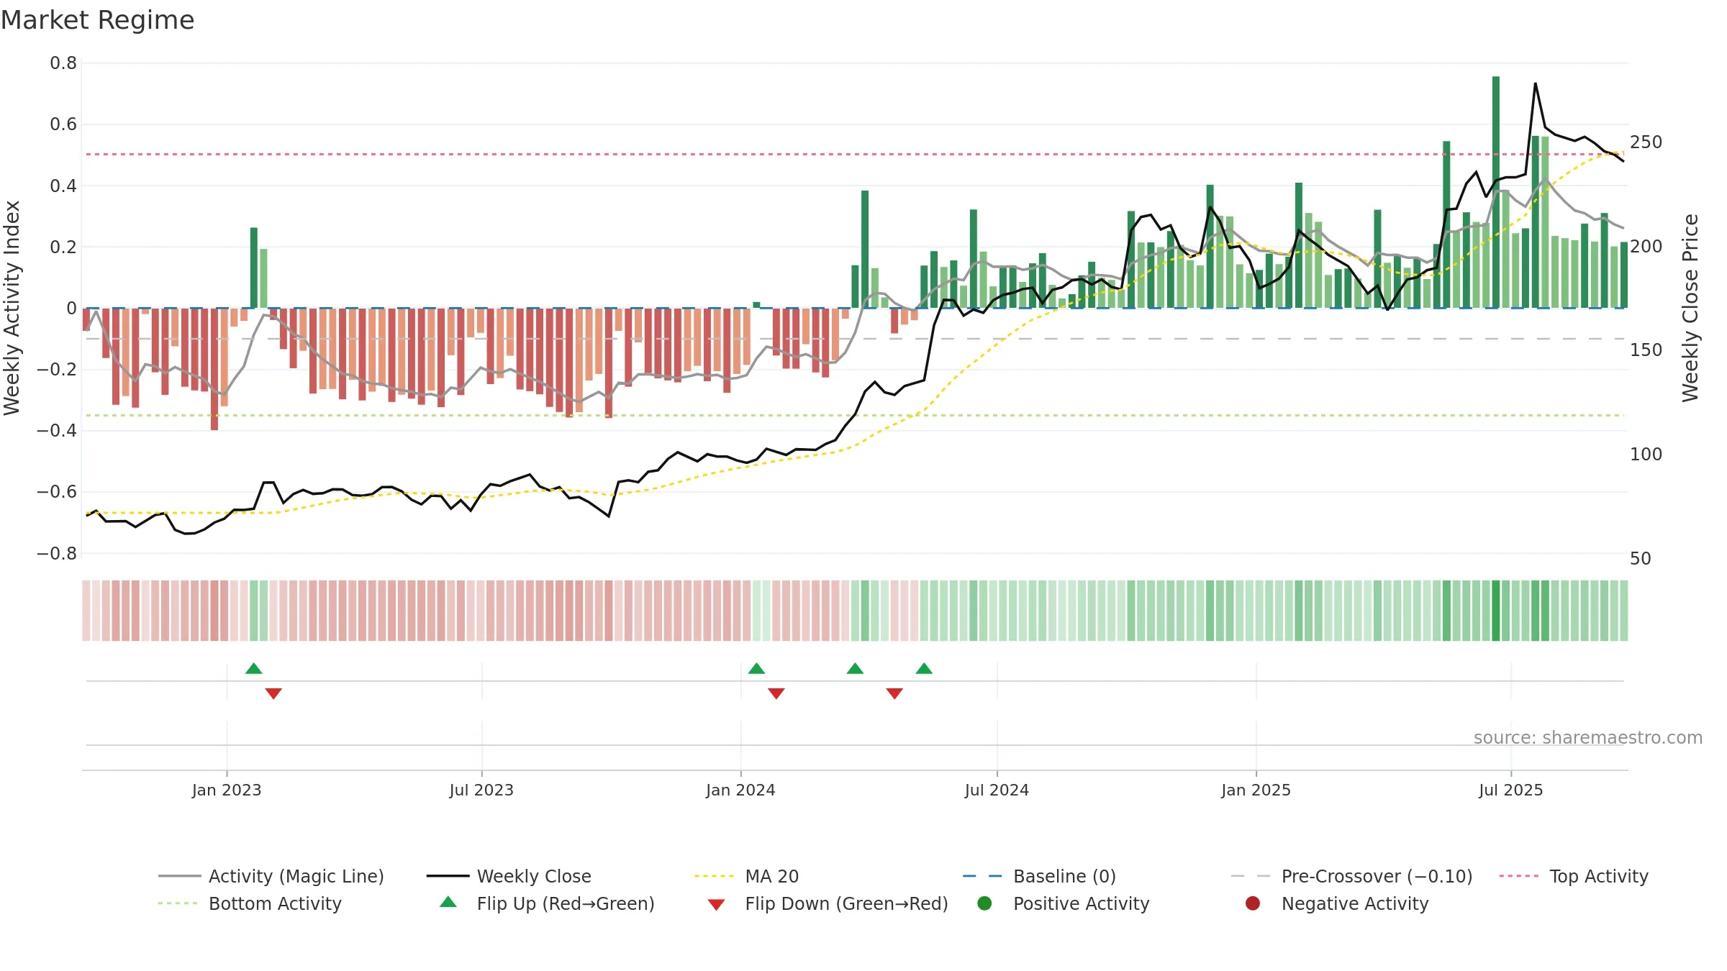Click the Weekly Close Price axis title
Viewport: 1727px width, 971px height.
point(1690,308)
